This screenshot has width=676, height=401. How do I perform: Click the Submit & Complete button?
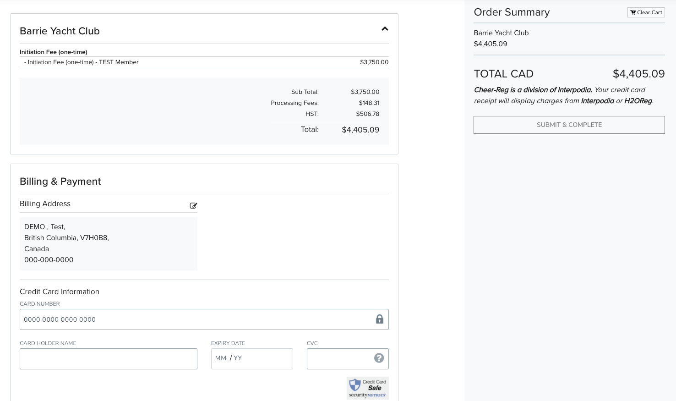[569, 125]
